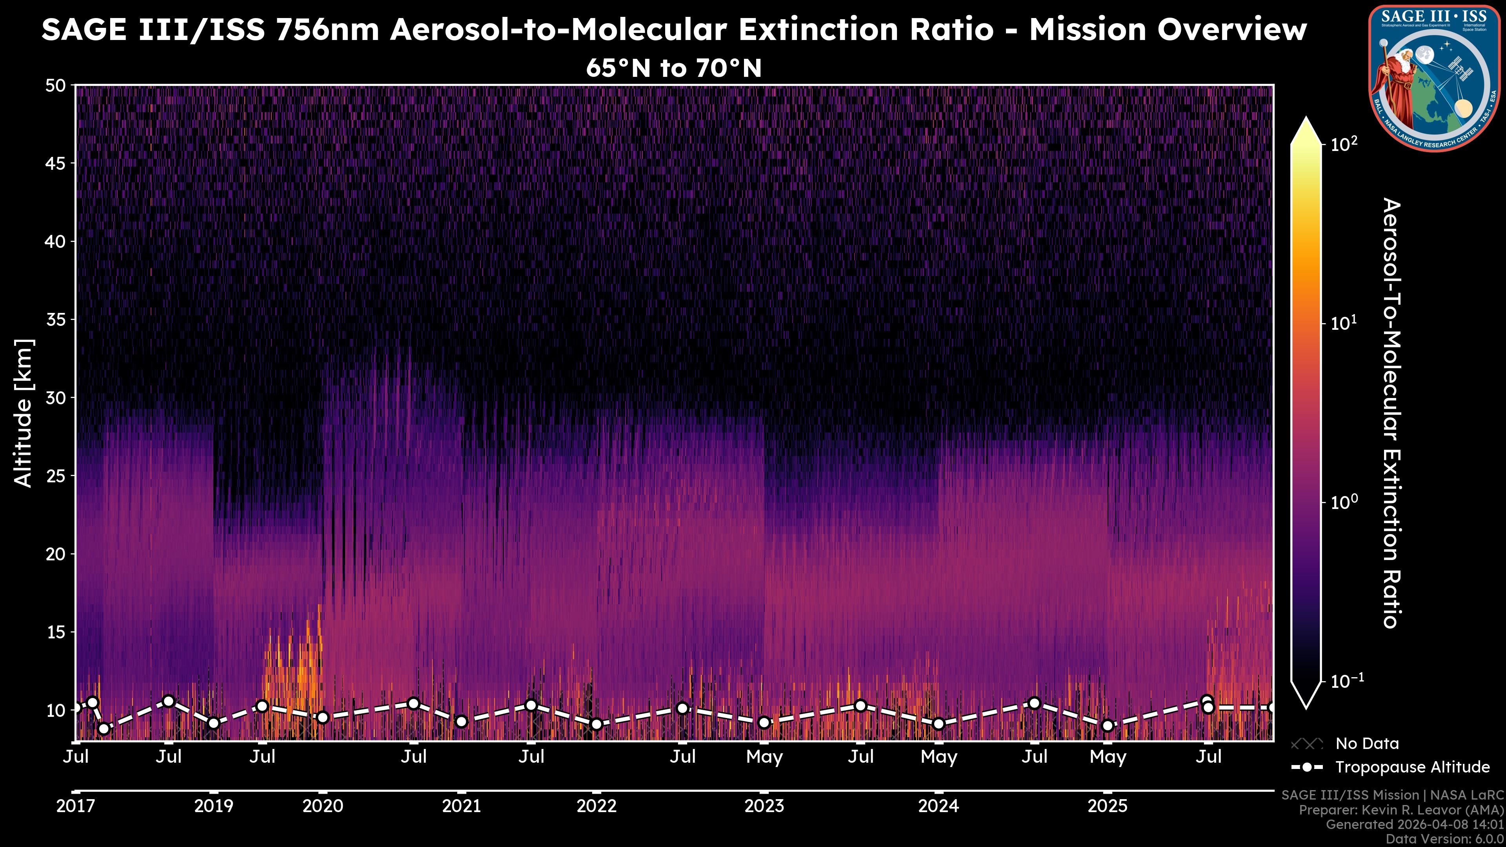This screenshot has height=847, width=1506.
Task: Click the colorbar at the 10¹ level
Action: point(1307,323)
